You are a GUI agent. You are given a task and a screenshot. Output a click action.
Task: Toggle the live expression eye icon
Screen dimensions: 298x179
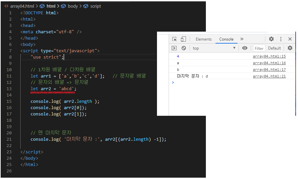pyautogui.click(x=244, y=48)
